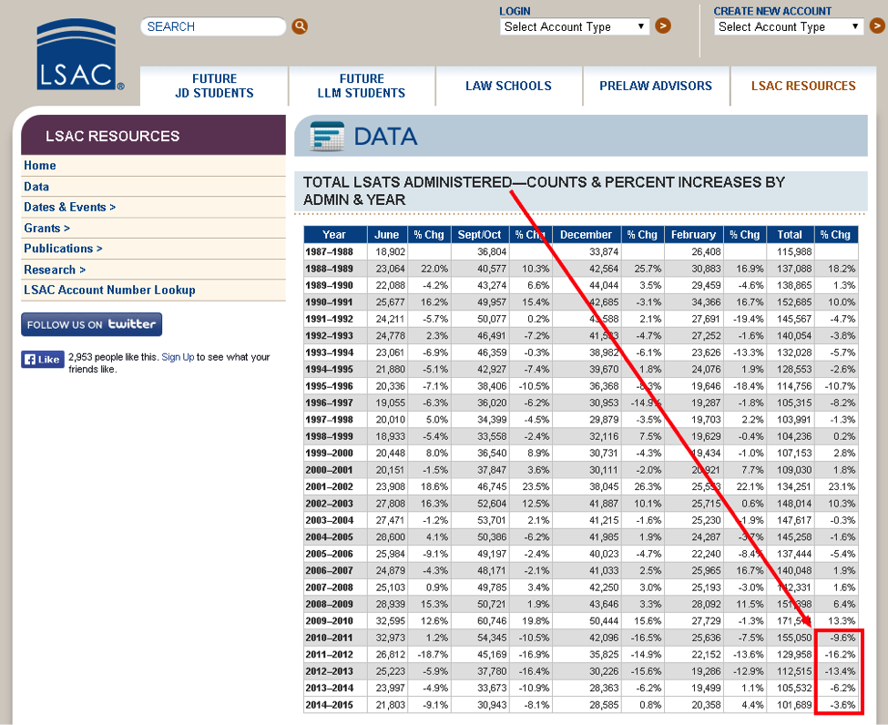Open the Grants sidebar item

click(x=46, y=228)
